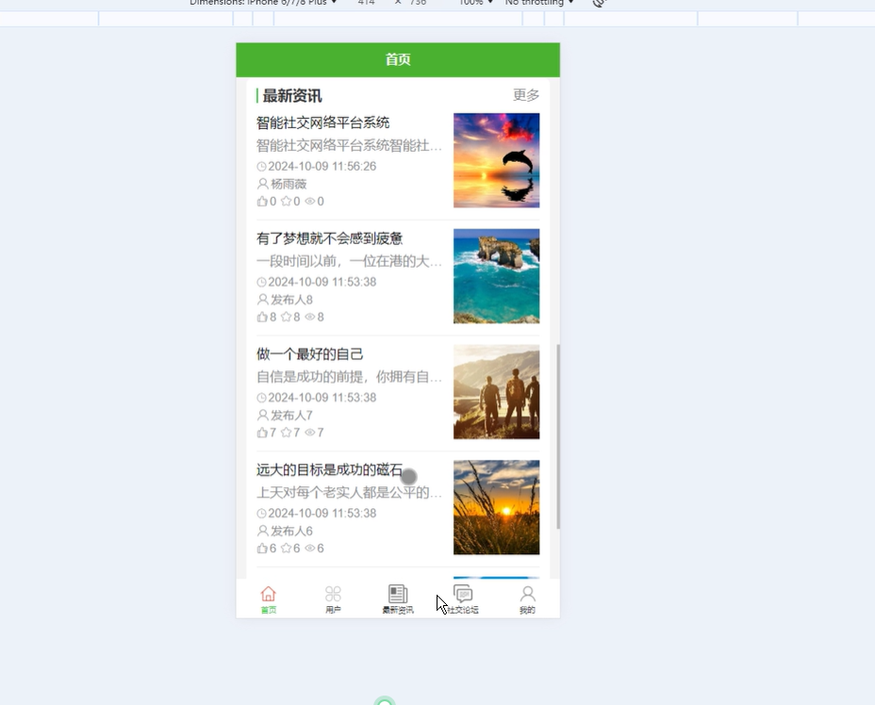Click the like icon for 智能社交网络平台系统
Image resolution: width=875 pixels, height=705 pixels.
coord(262,202)
